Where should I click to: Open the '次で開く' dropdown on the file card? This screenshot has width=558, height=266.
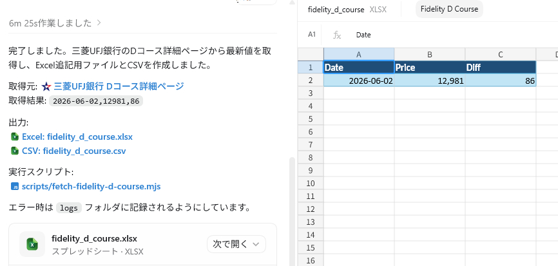236,244
